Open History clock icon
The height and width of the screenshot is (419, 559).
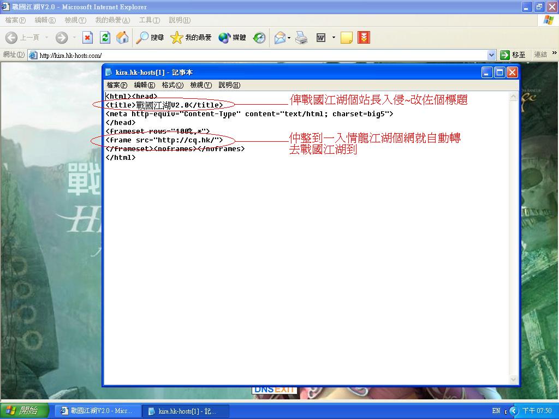click(259, 38)
